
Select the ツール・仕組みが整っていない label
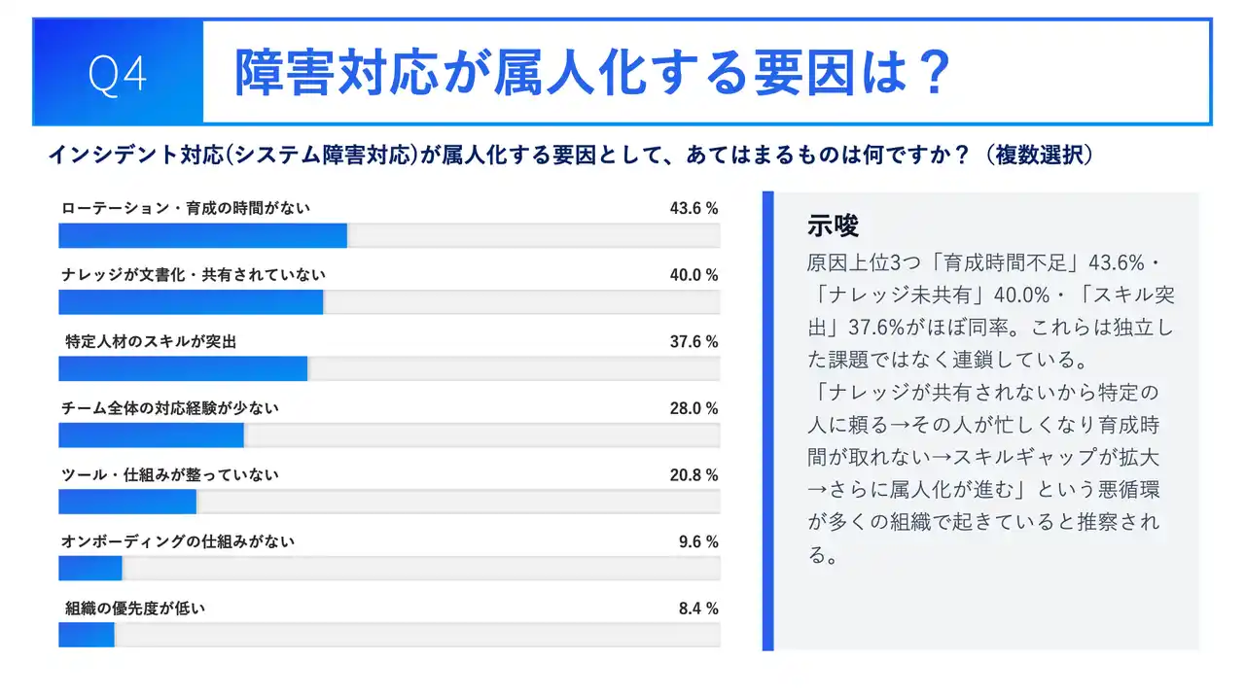click(x=170, y=474)
